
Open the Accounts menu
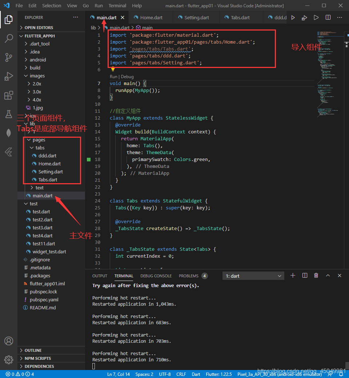pos(9,341)
